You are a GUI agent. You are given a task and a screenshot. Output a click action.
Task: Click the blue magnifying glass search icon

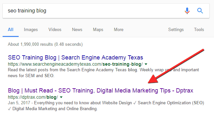pyautogui.click(x=200, y=11)
